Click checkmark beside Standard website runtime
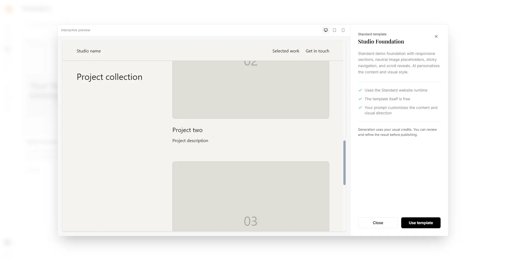The image size is (506, 260). [x=360, y=90]
